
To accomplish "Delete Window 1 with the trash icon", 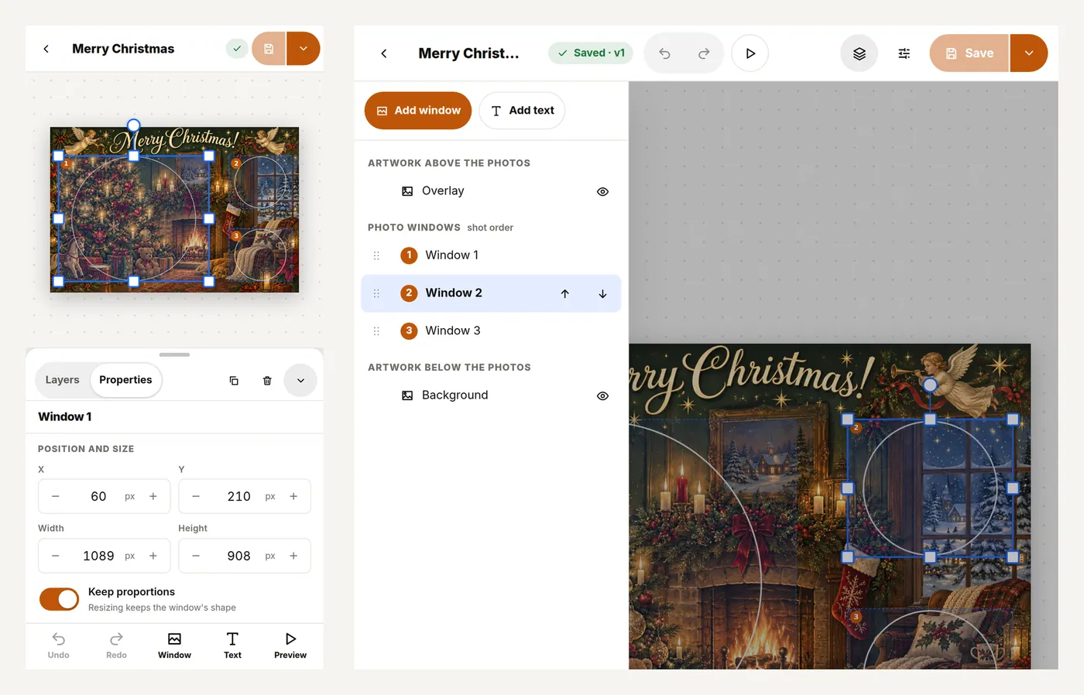I will (x=267, y=381).
